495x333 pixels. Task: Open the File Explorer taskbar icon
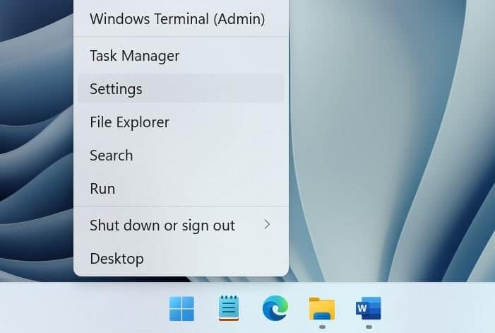pos(322,308)
